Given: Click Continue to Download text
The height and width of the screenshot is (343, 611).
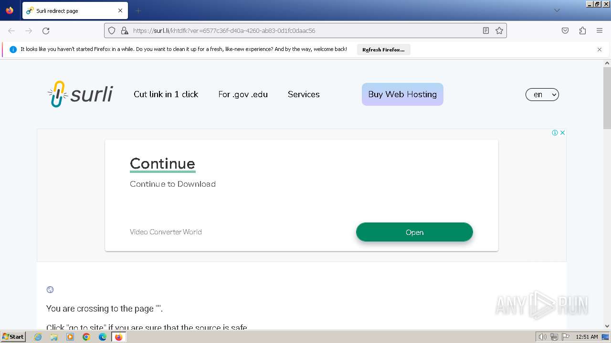Looking at the screenshot, I should [173, 184].
